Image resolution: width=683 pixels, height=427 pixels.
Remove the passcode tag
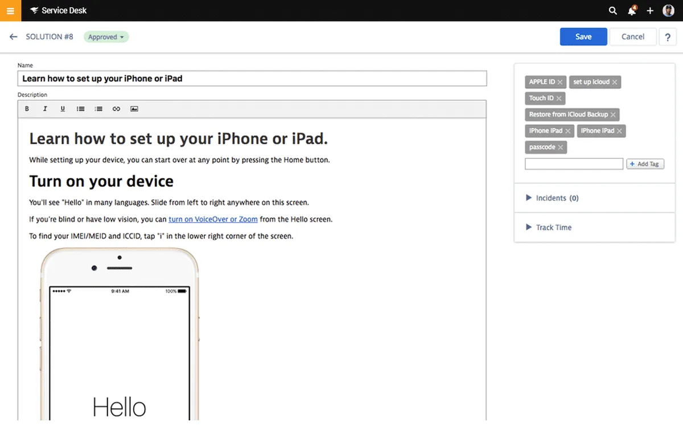561,147
